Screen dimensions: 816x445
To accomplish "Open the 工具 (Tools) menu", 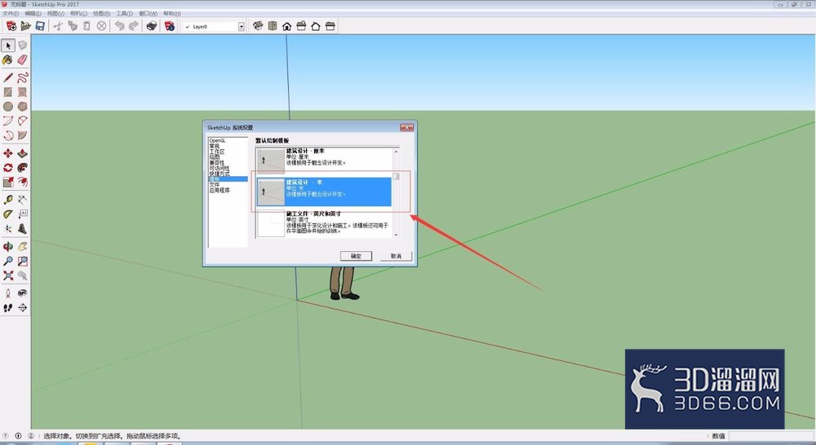I will [124, 14].
